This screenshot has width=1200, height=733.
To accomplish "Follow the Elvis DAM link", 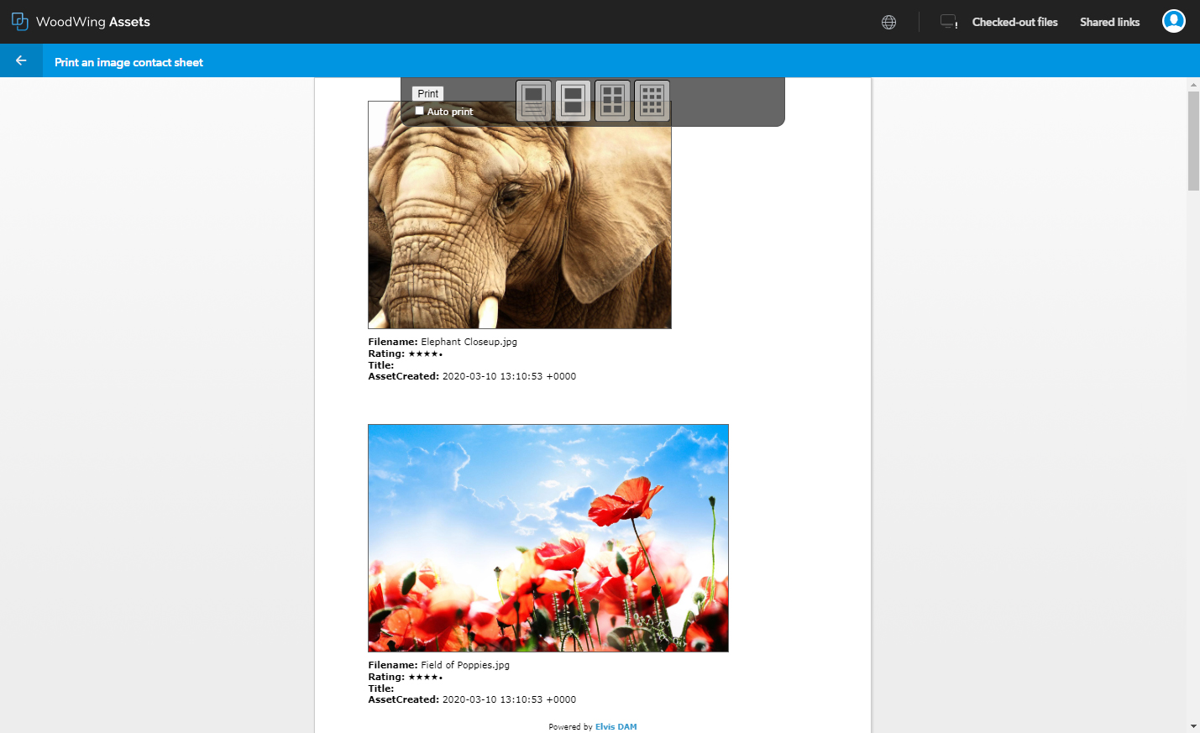I will (x=616, y=727).
